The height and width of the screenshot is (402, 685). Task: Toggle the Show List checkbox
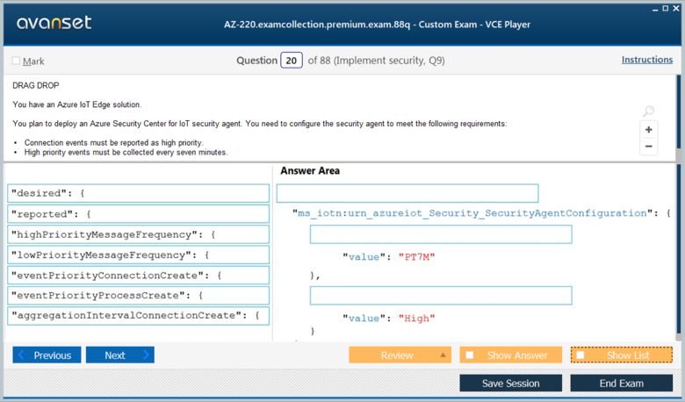580,355
